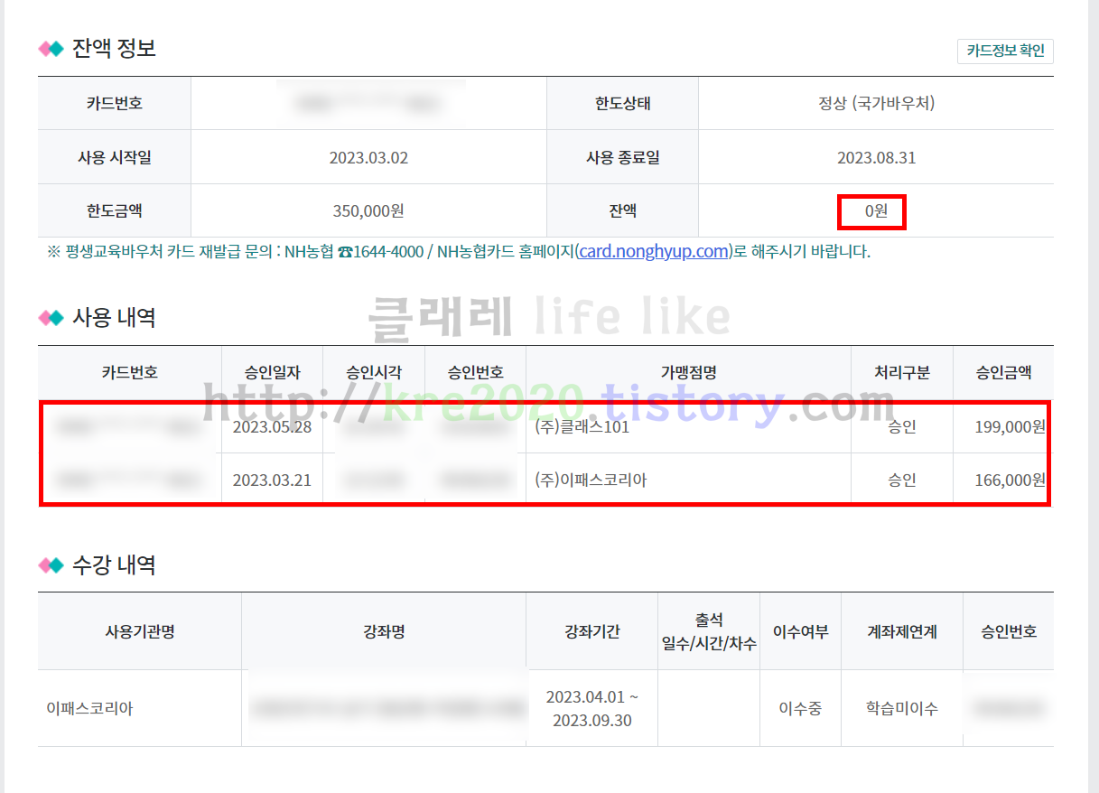This screenshot has height=793, width=1099.
Task: Select the amount 199,000원
Action: 1010,427
